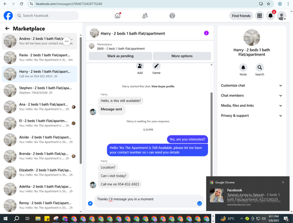The image size is (293, 223).
Task: Open Sticky Notes from the taskbar
Action: tap(47, 218)
